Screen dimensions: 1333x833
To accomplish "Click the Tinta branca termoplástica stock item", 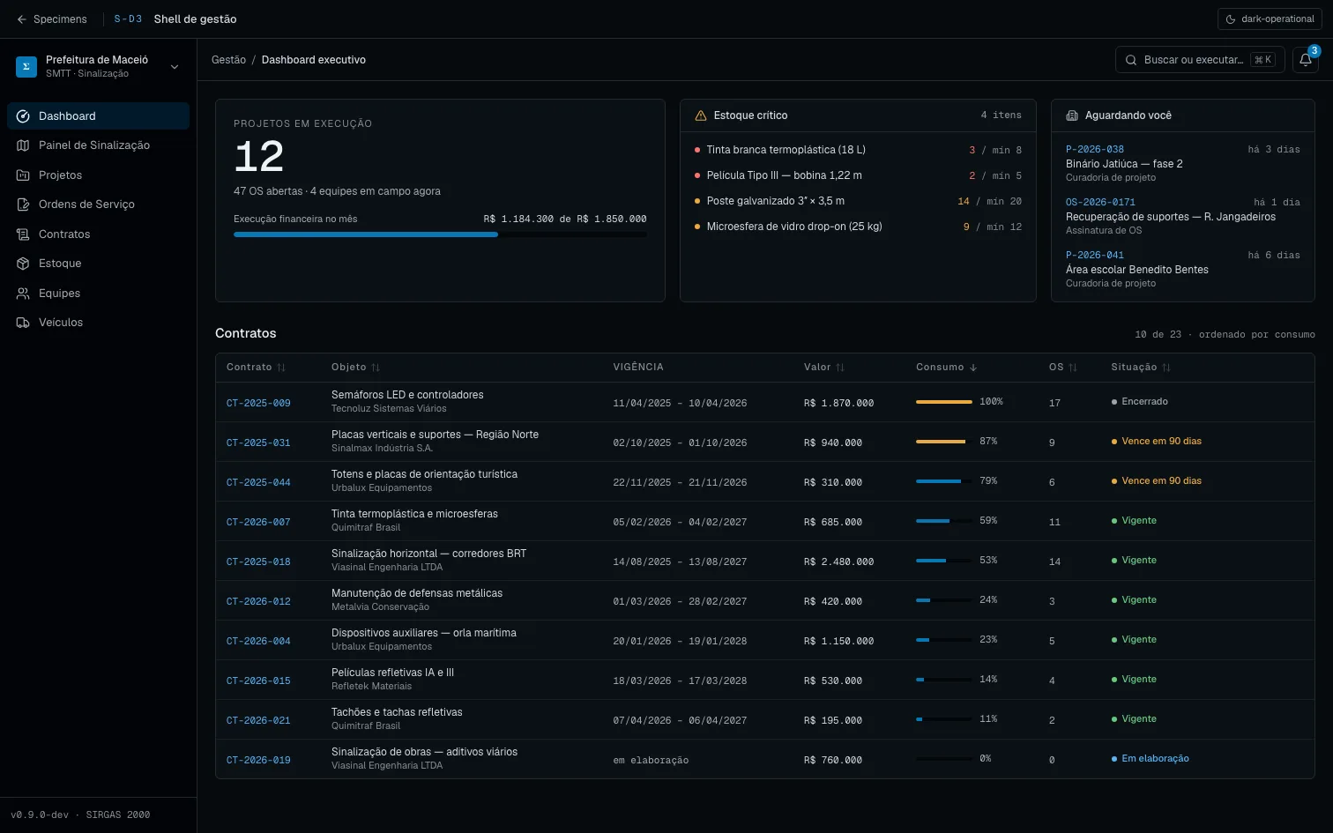I will click(858, 150).
